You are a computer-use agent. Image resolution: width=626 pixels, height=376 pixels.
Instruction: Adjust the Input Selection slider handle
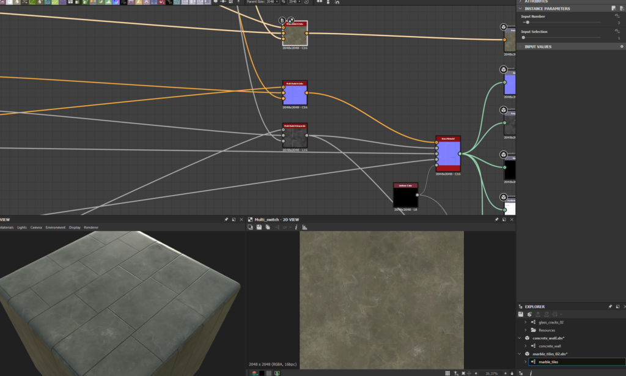pos(523,37)
